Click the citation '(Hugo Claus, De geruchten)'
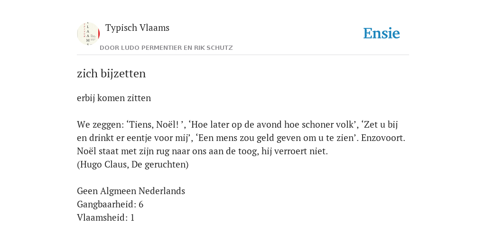Viewport: 486px width, 243px height. (x=133, y=165)
